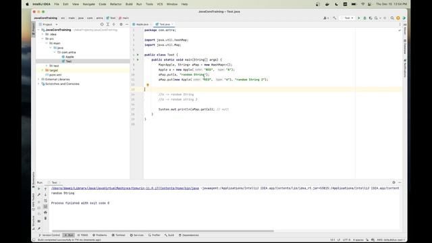Select pom.xml in project tree
The height and width of the screenshot is (243, 432).
click(x=53, y=75)
